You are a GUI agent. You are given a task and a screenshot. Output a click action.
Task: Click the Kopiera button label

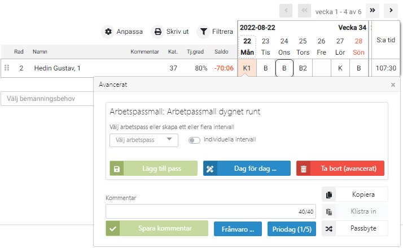pos(363,194)
